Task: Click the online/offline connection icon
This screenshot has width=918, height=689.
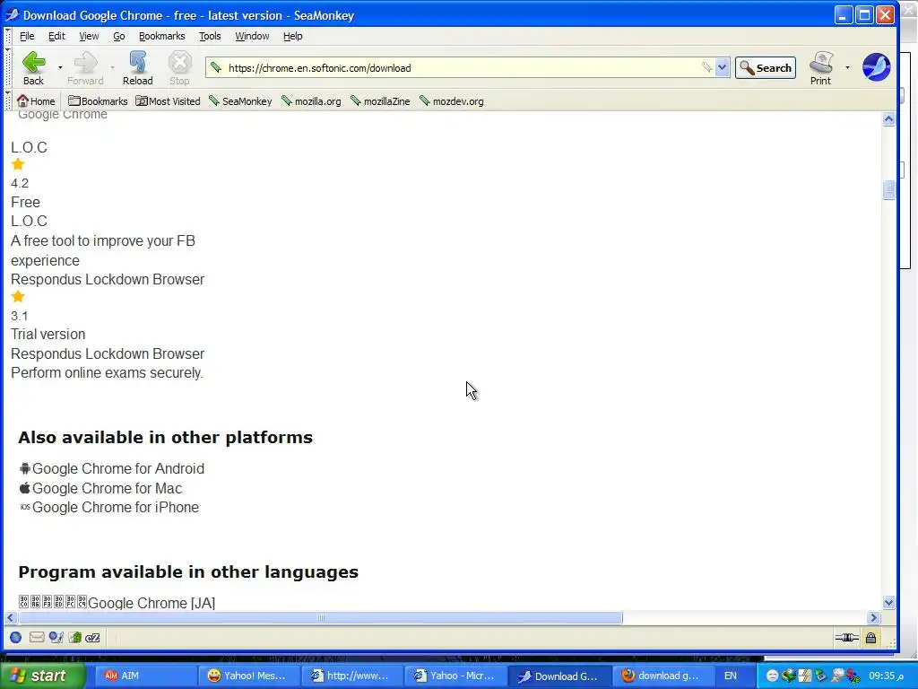Action: (846, 638)
